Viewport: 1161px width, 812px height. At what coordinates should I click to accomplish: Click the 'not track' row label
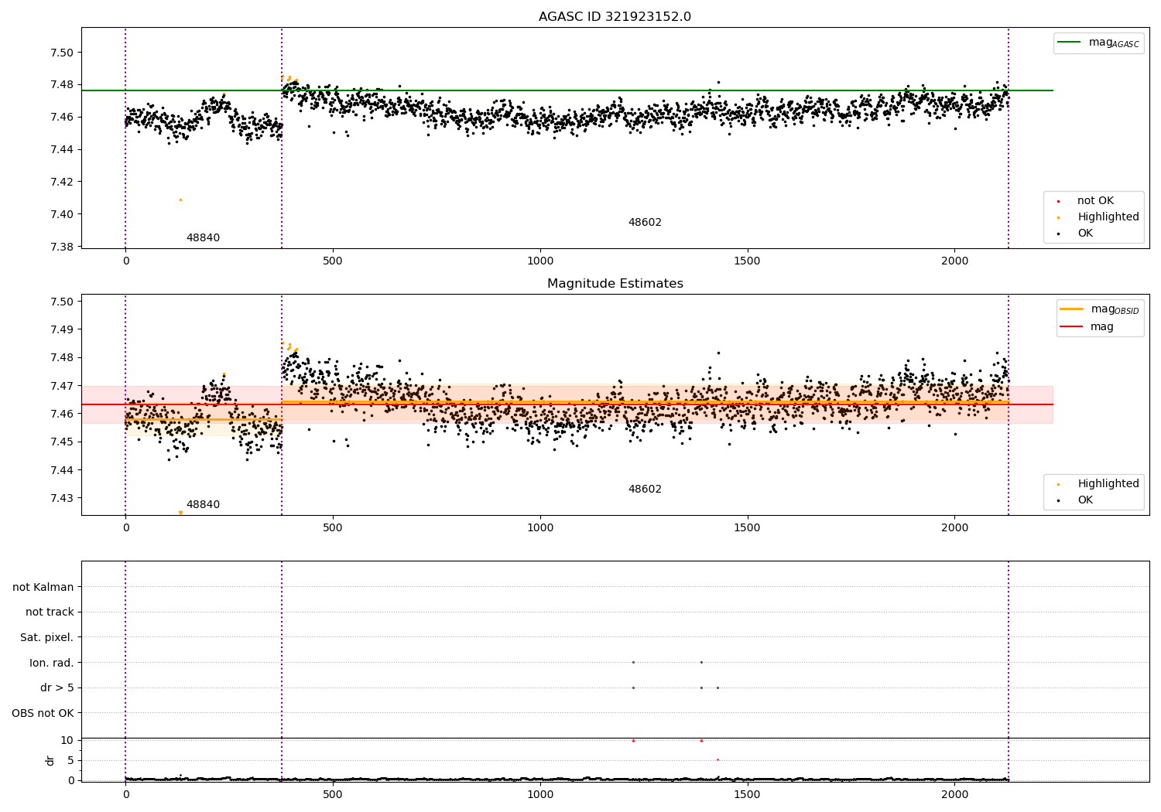tap(50, 612)
